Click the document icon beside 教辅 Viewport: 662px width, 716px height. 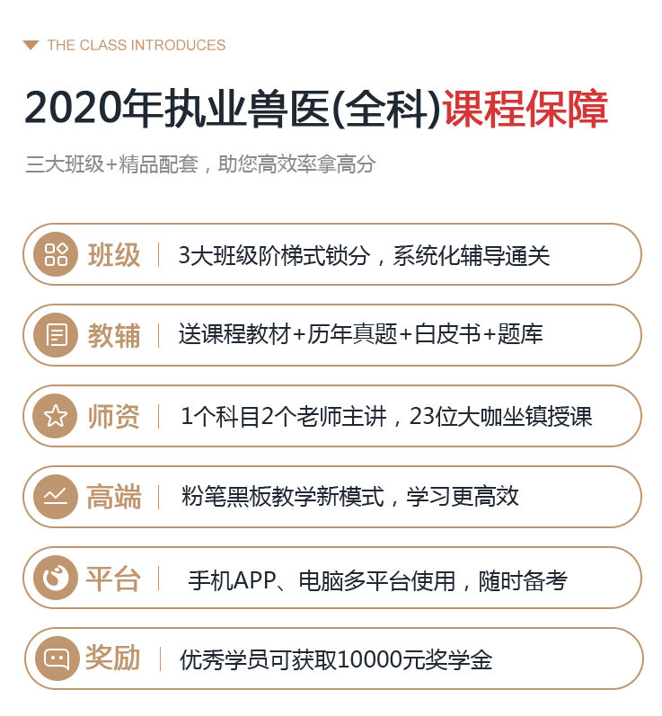point(56,335)
